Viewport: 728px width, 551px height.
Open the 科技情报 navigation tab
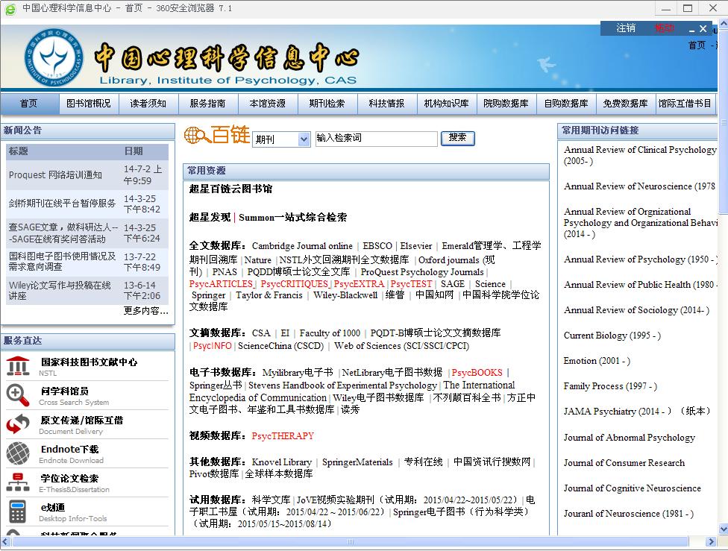pyautogui.click(x=387, y=104)
